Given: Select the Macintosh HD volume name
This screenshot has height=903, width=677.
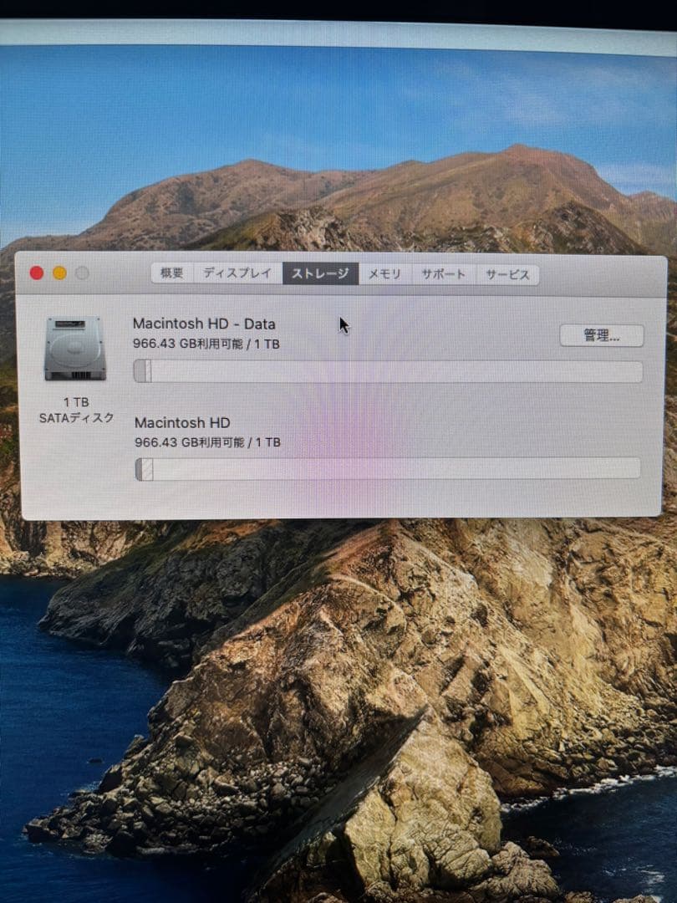Looking at the screenshot, I should click(184, 422).
